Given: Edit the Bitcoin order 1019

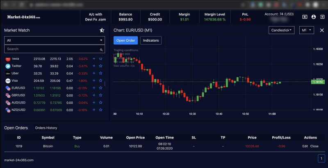Looking at the screenshot, I should 305,146.
